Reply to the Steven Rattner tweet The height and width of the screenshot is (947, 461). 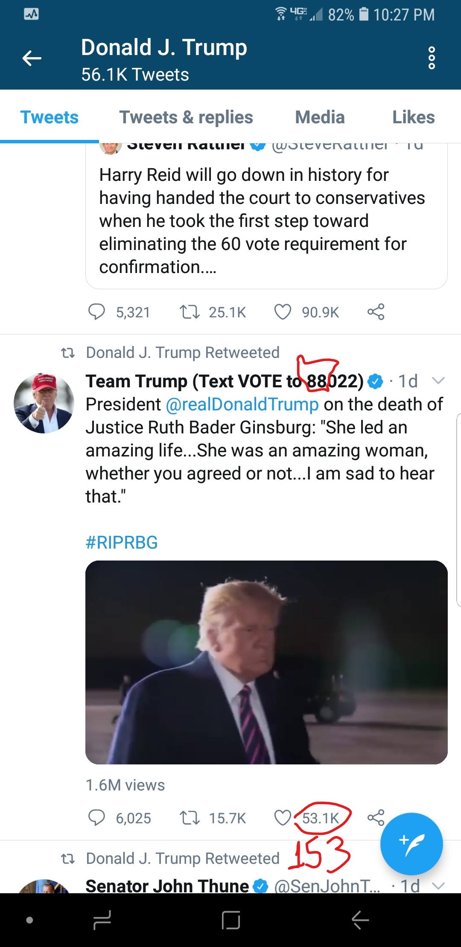click(96, 312)
